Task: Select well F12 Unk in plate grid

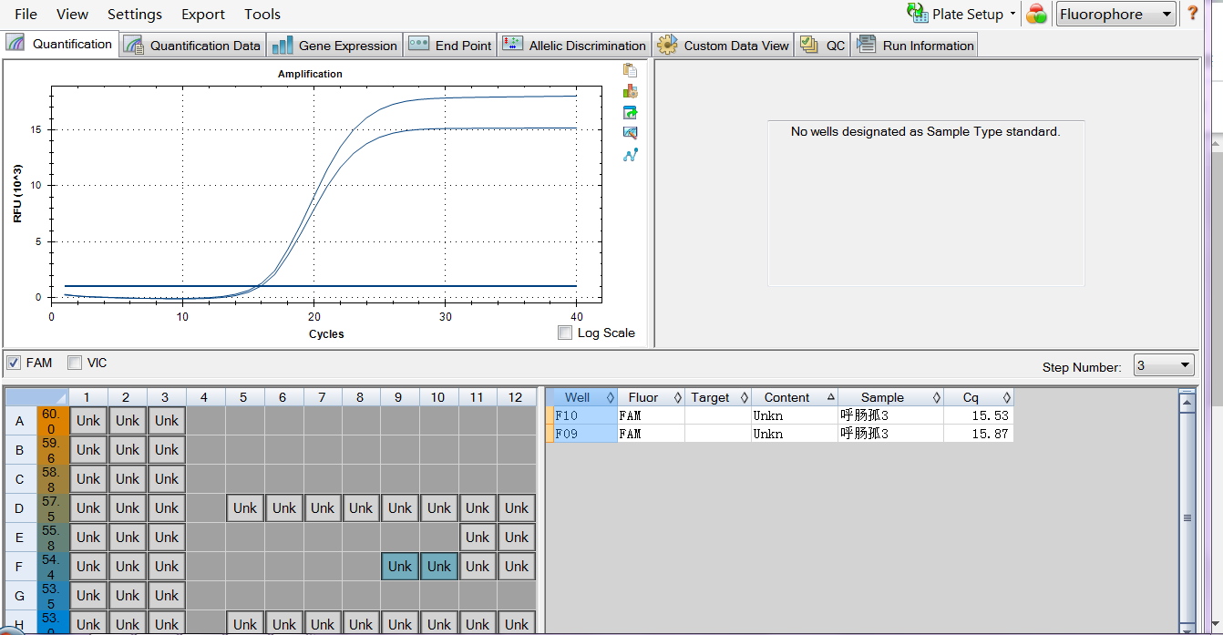Action: click(x=517, y=566)
